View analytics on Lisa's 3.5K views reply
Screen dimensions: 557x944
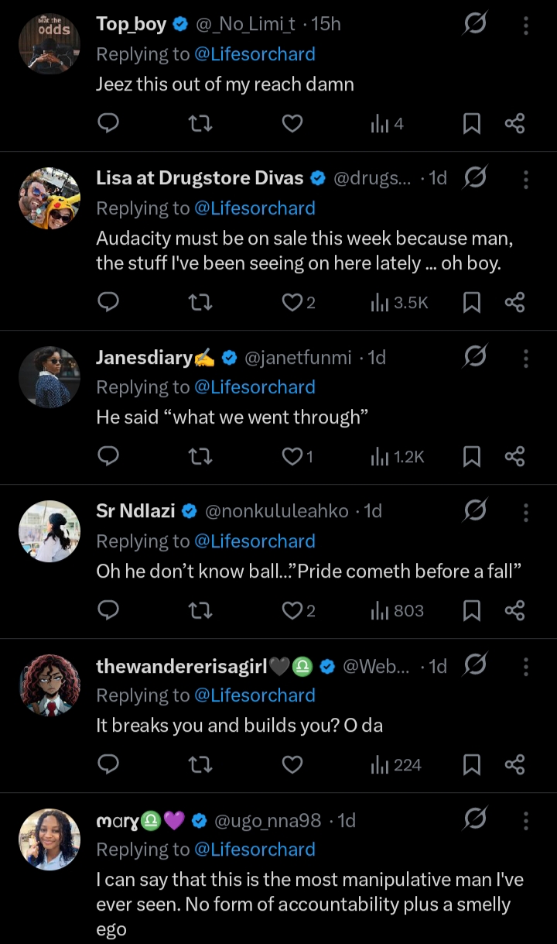[x=399, y=302]
